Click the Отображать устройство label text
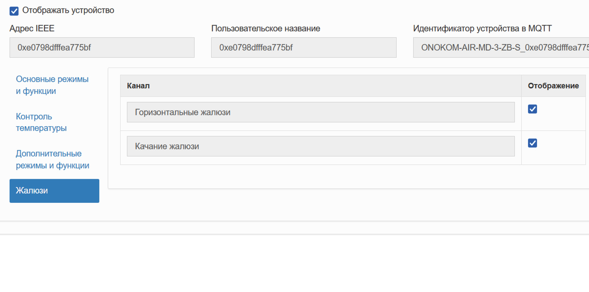The image size is (589, 292). [68, 11]
